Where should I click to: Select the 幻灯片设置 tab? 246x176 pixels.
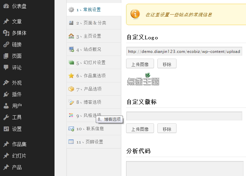[x=94, y=62]
